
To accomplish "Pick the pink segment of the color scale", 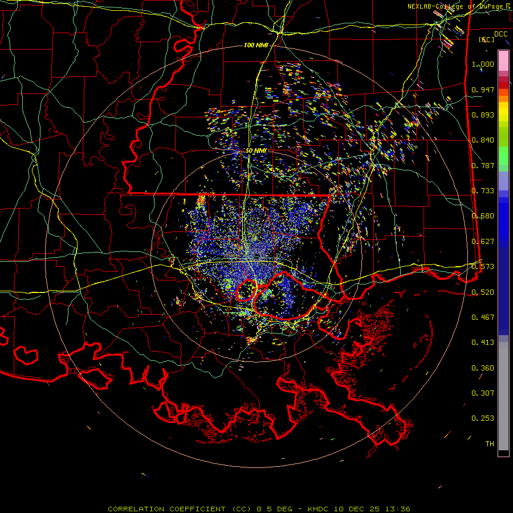I will point(503,60).
